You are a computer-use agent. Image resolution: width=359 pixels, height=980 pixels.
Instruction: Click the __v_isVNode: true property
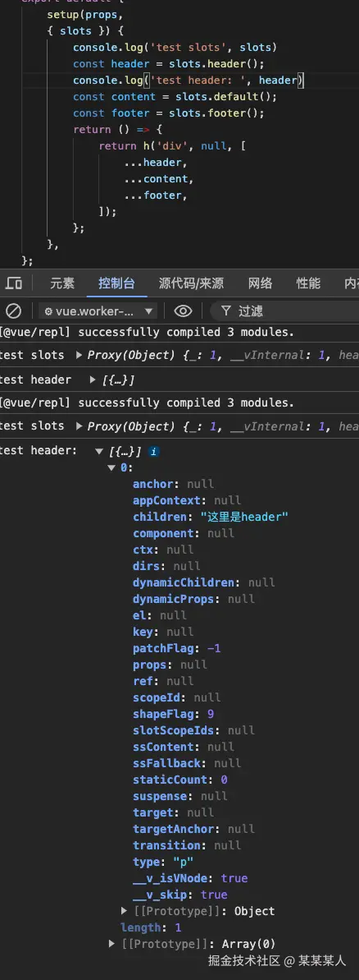coord(190,878)
